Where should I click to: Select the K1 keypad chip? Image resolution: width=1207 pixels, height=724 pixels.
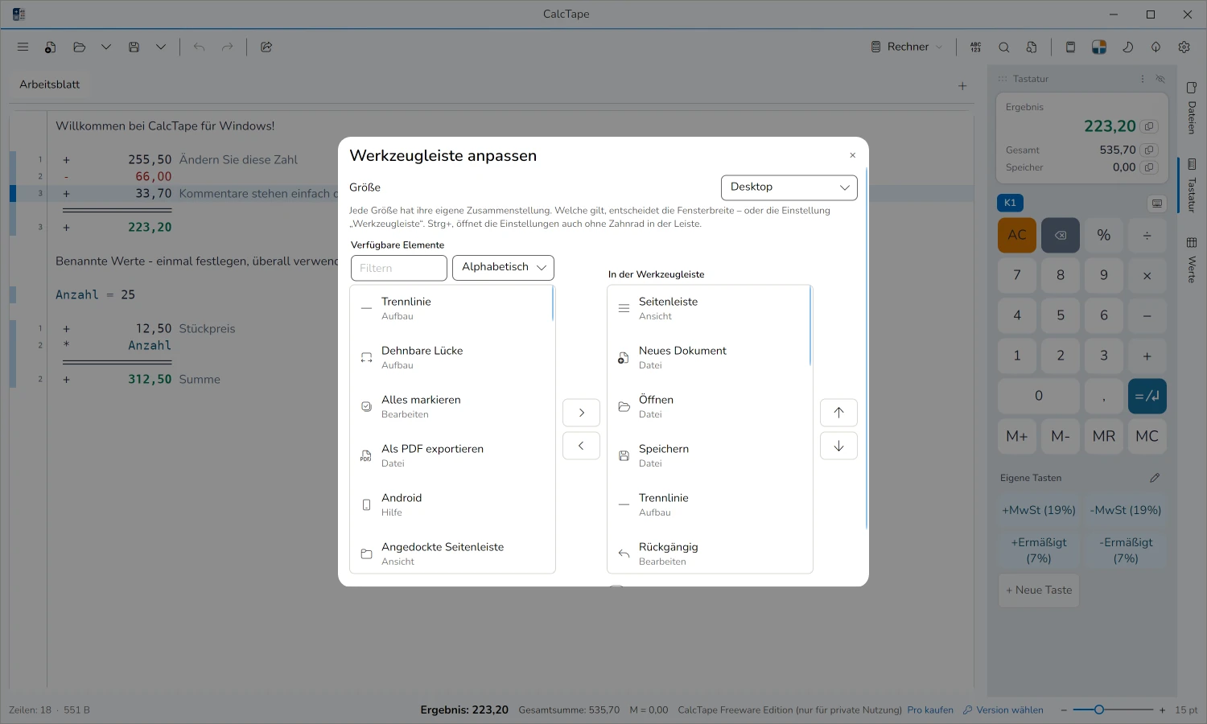tap(1010, 203)
